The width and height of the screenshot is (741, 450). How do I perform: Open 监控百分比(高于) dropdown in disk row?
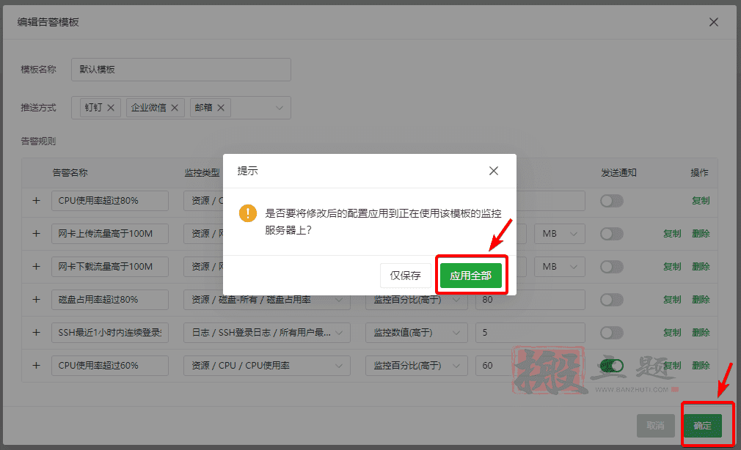416,300
